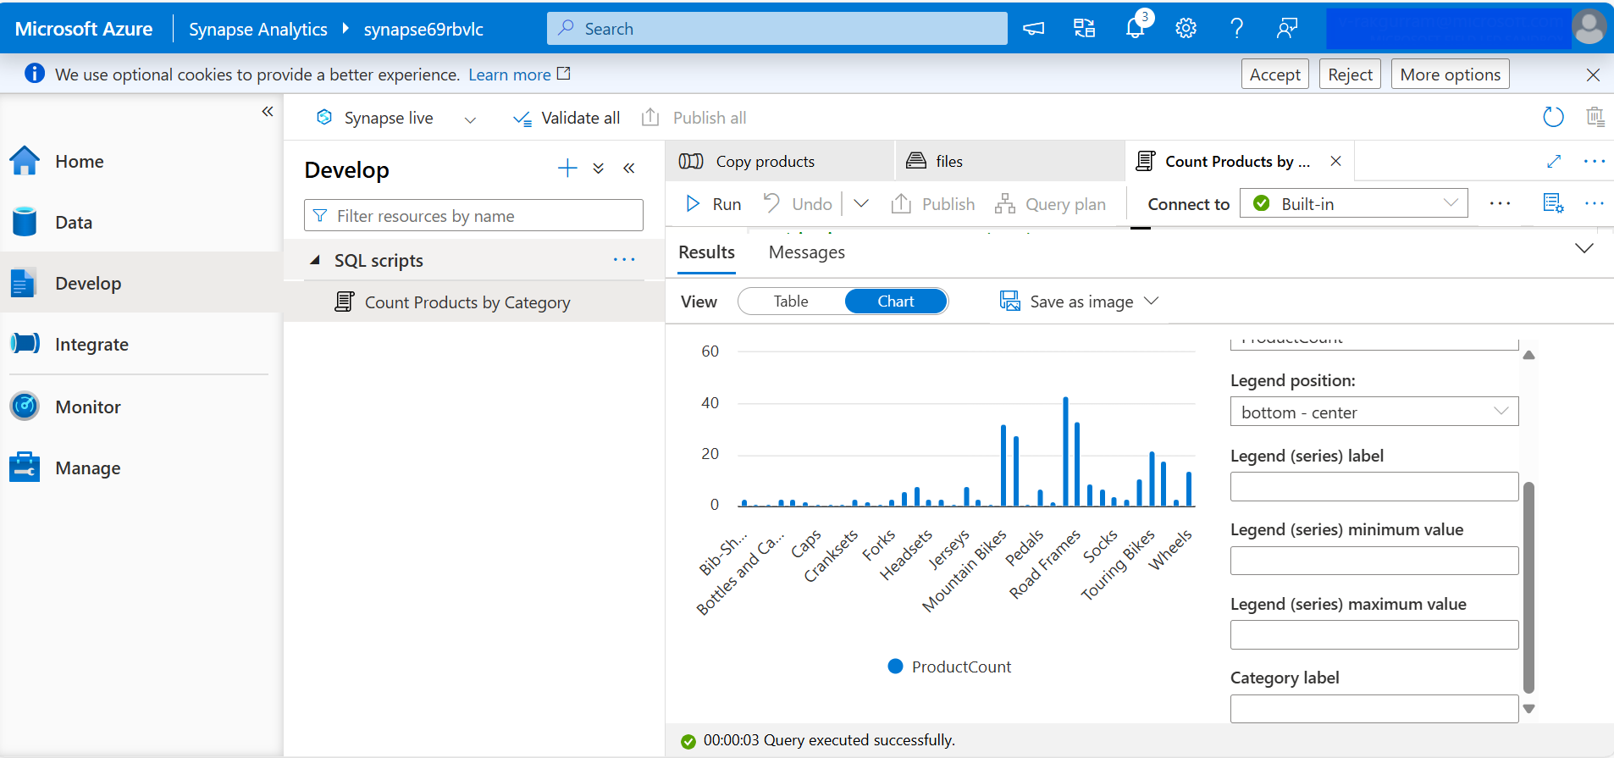Dismiss cookie banner with X
The width and height of the screenshot is (1614, 758).
click(x=1593, y=75)
